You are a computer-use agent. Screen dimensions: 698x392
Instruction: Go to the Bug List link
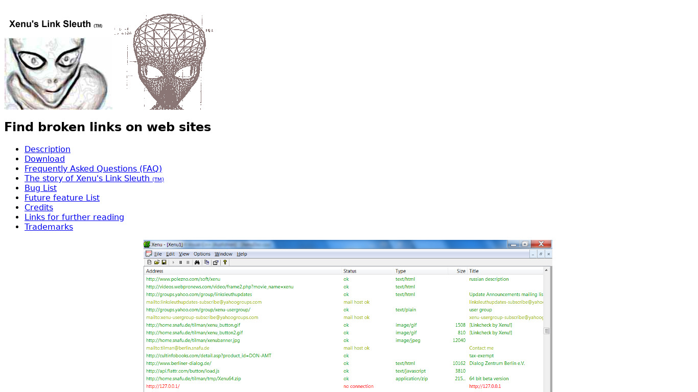click(x=40, y=188)
